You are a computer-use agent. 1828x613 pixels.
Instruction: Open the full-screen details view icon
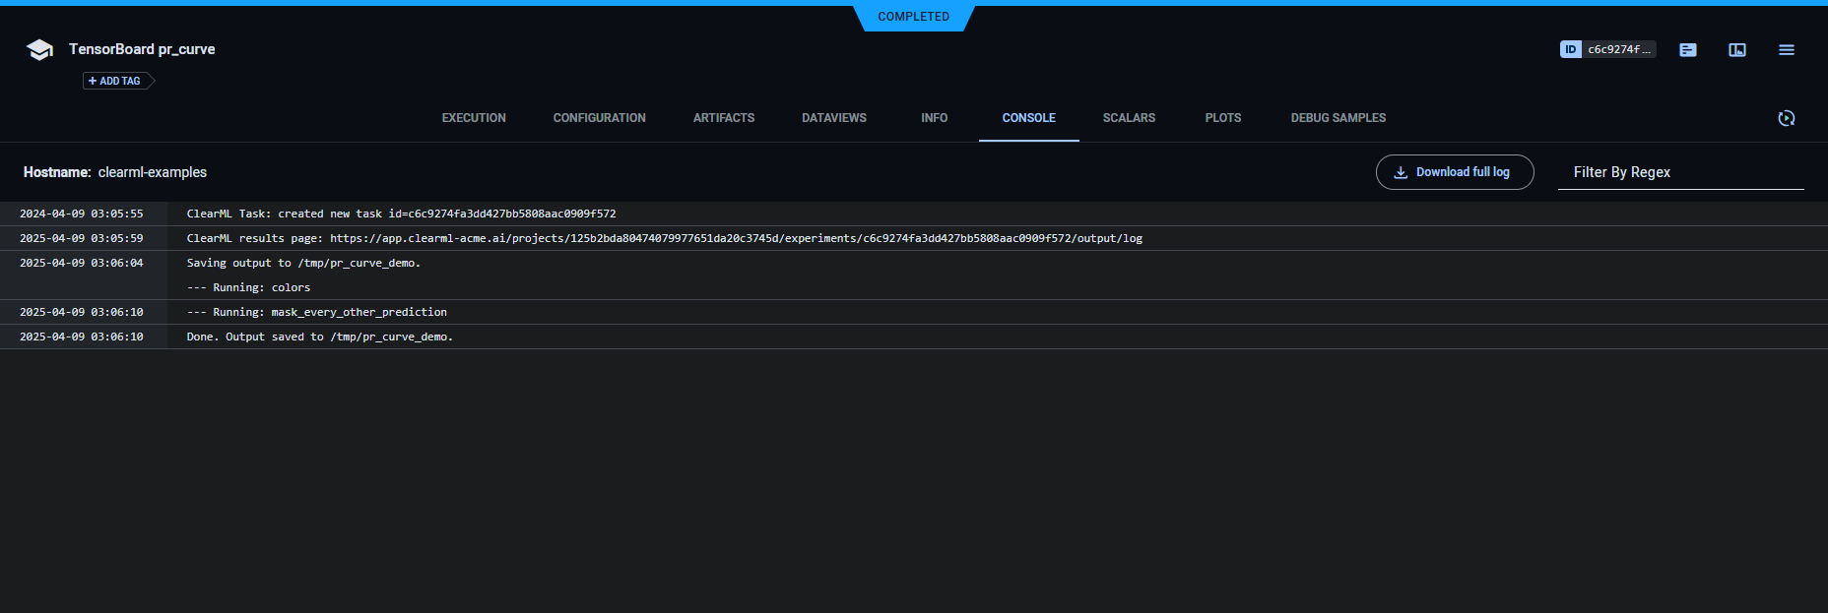click(1736, 50)
